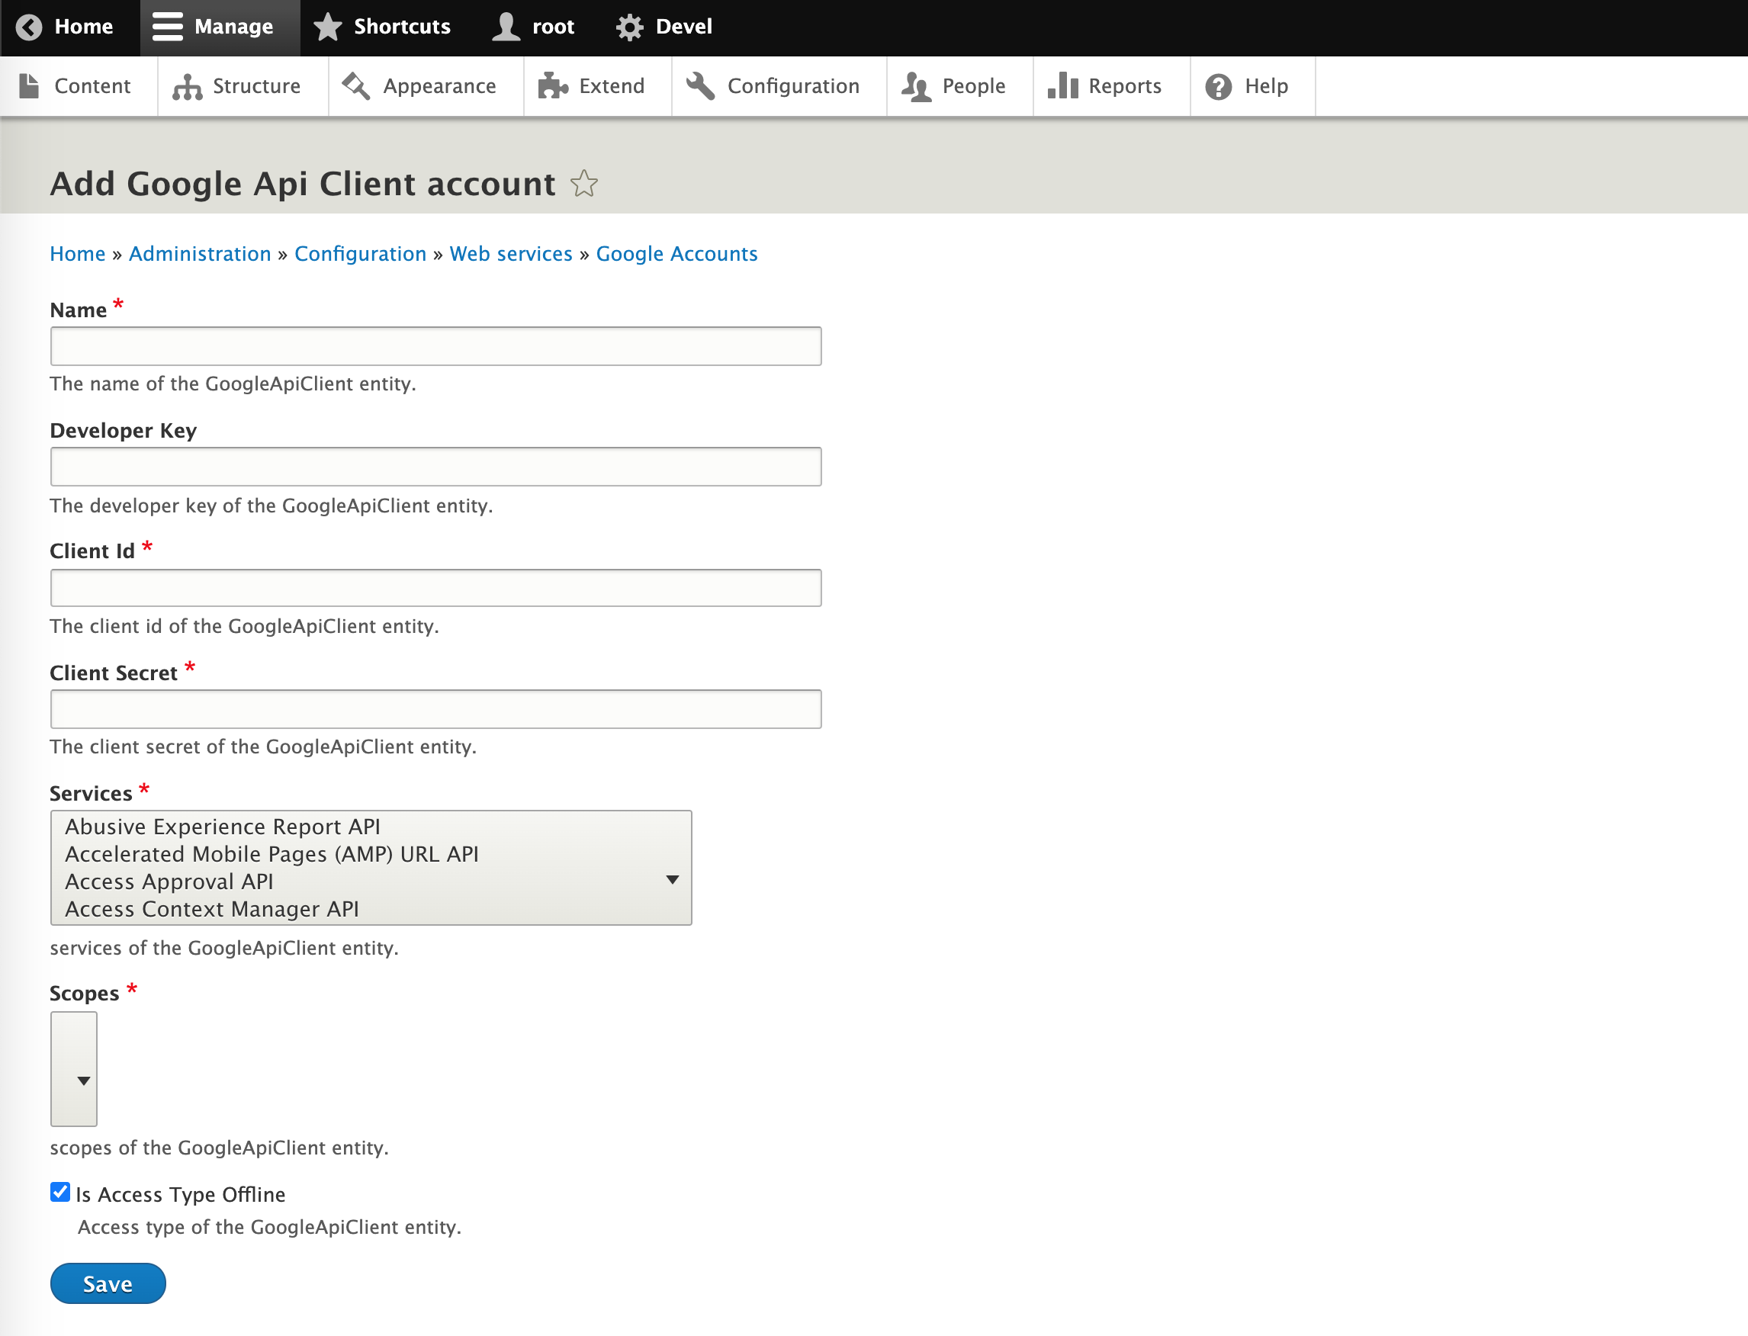Click the Save button
This screenshot has width=1748, height=1336.
pyautogui.click(x=108, y=1283)
